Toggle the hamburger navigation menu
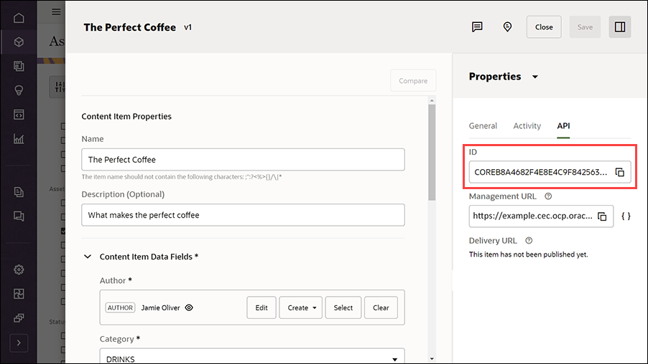 pos(56,11)
